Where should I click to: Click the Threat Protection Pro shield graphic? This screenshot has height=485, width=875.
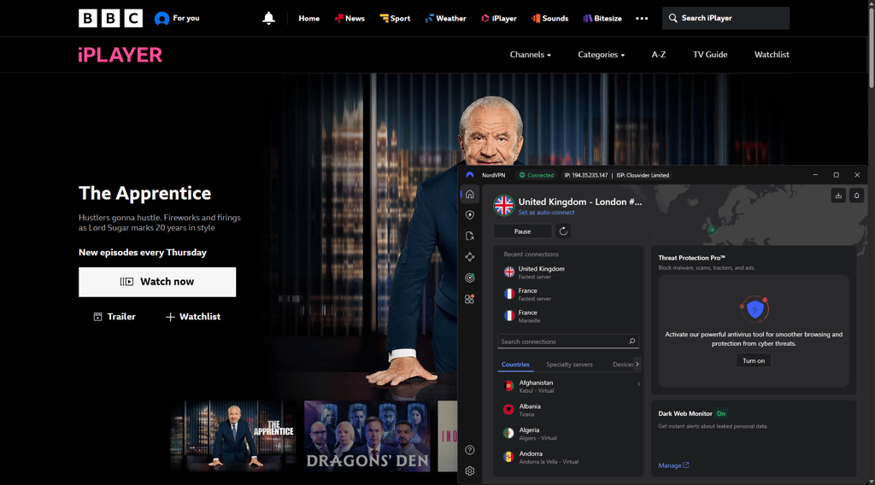point(754,309)
